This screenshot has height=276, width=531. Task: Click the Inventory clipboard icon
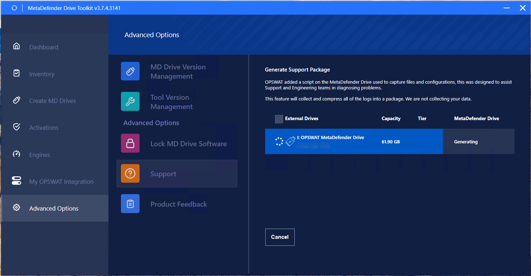pyautogui.click(x=16, y=73)
